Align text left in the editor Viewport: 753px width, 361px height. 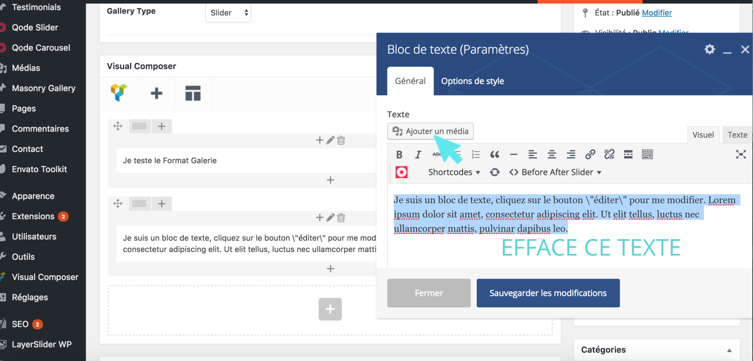click(x=533, y=155)
